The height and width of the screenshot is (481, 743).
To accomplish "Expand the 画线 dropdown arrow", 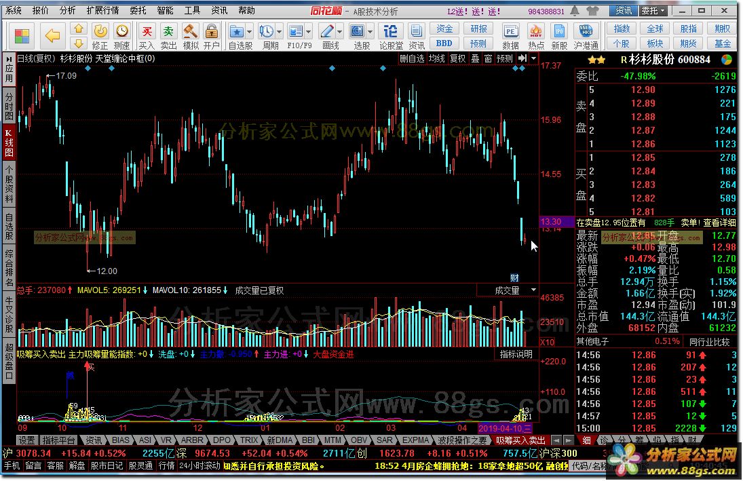I will pyautogui.click(x=340, y=32).
